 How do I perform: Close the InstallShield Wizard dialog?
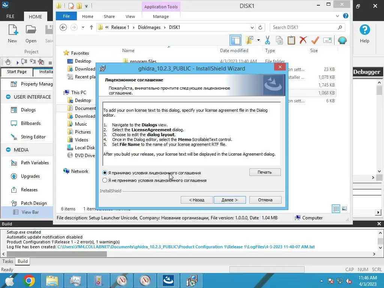coord(280,67)
